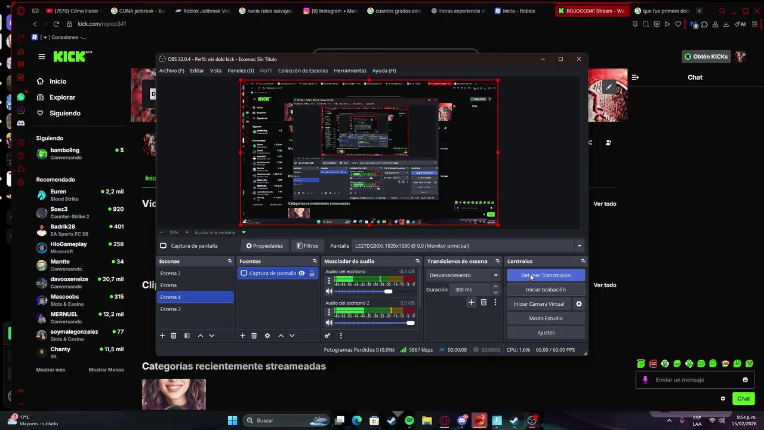This screenshot has width=764, height=430.
Task: Zoom out the OBS preview with minus
Action: click(161, 232)
